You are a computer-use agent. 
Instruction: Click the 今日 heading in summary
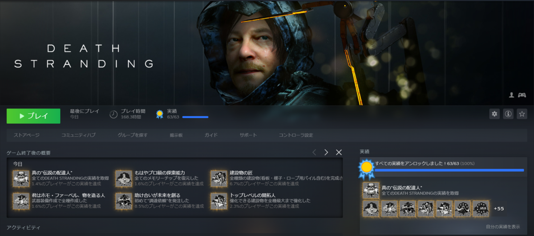pyautogui.click(x=17, y=164)
